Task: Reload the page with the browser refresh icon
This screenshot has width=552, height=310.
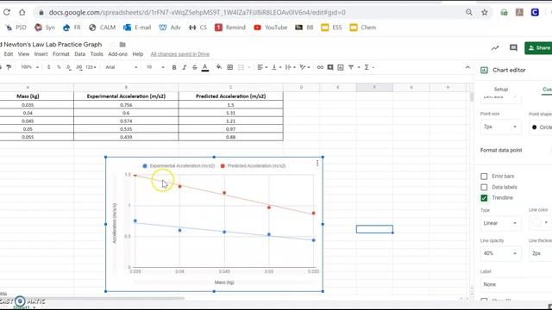Action: pos(6,12)
